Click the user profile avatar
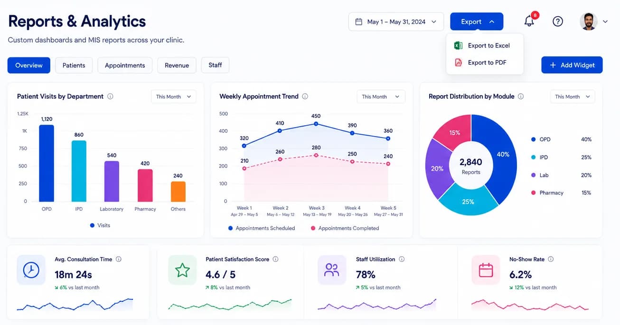The image size is (620, 325). pyautogui.click(x=589, y=21)
